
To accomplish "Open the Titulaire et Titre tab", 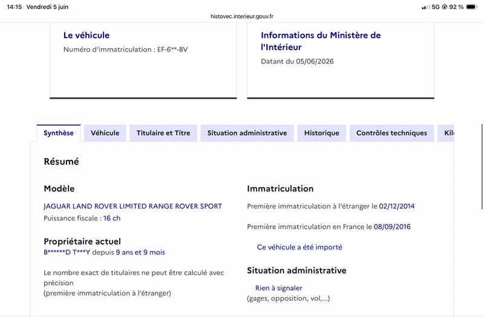I will 163,133.
